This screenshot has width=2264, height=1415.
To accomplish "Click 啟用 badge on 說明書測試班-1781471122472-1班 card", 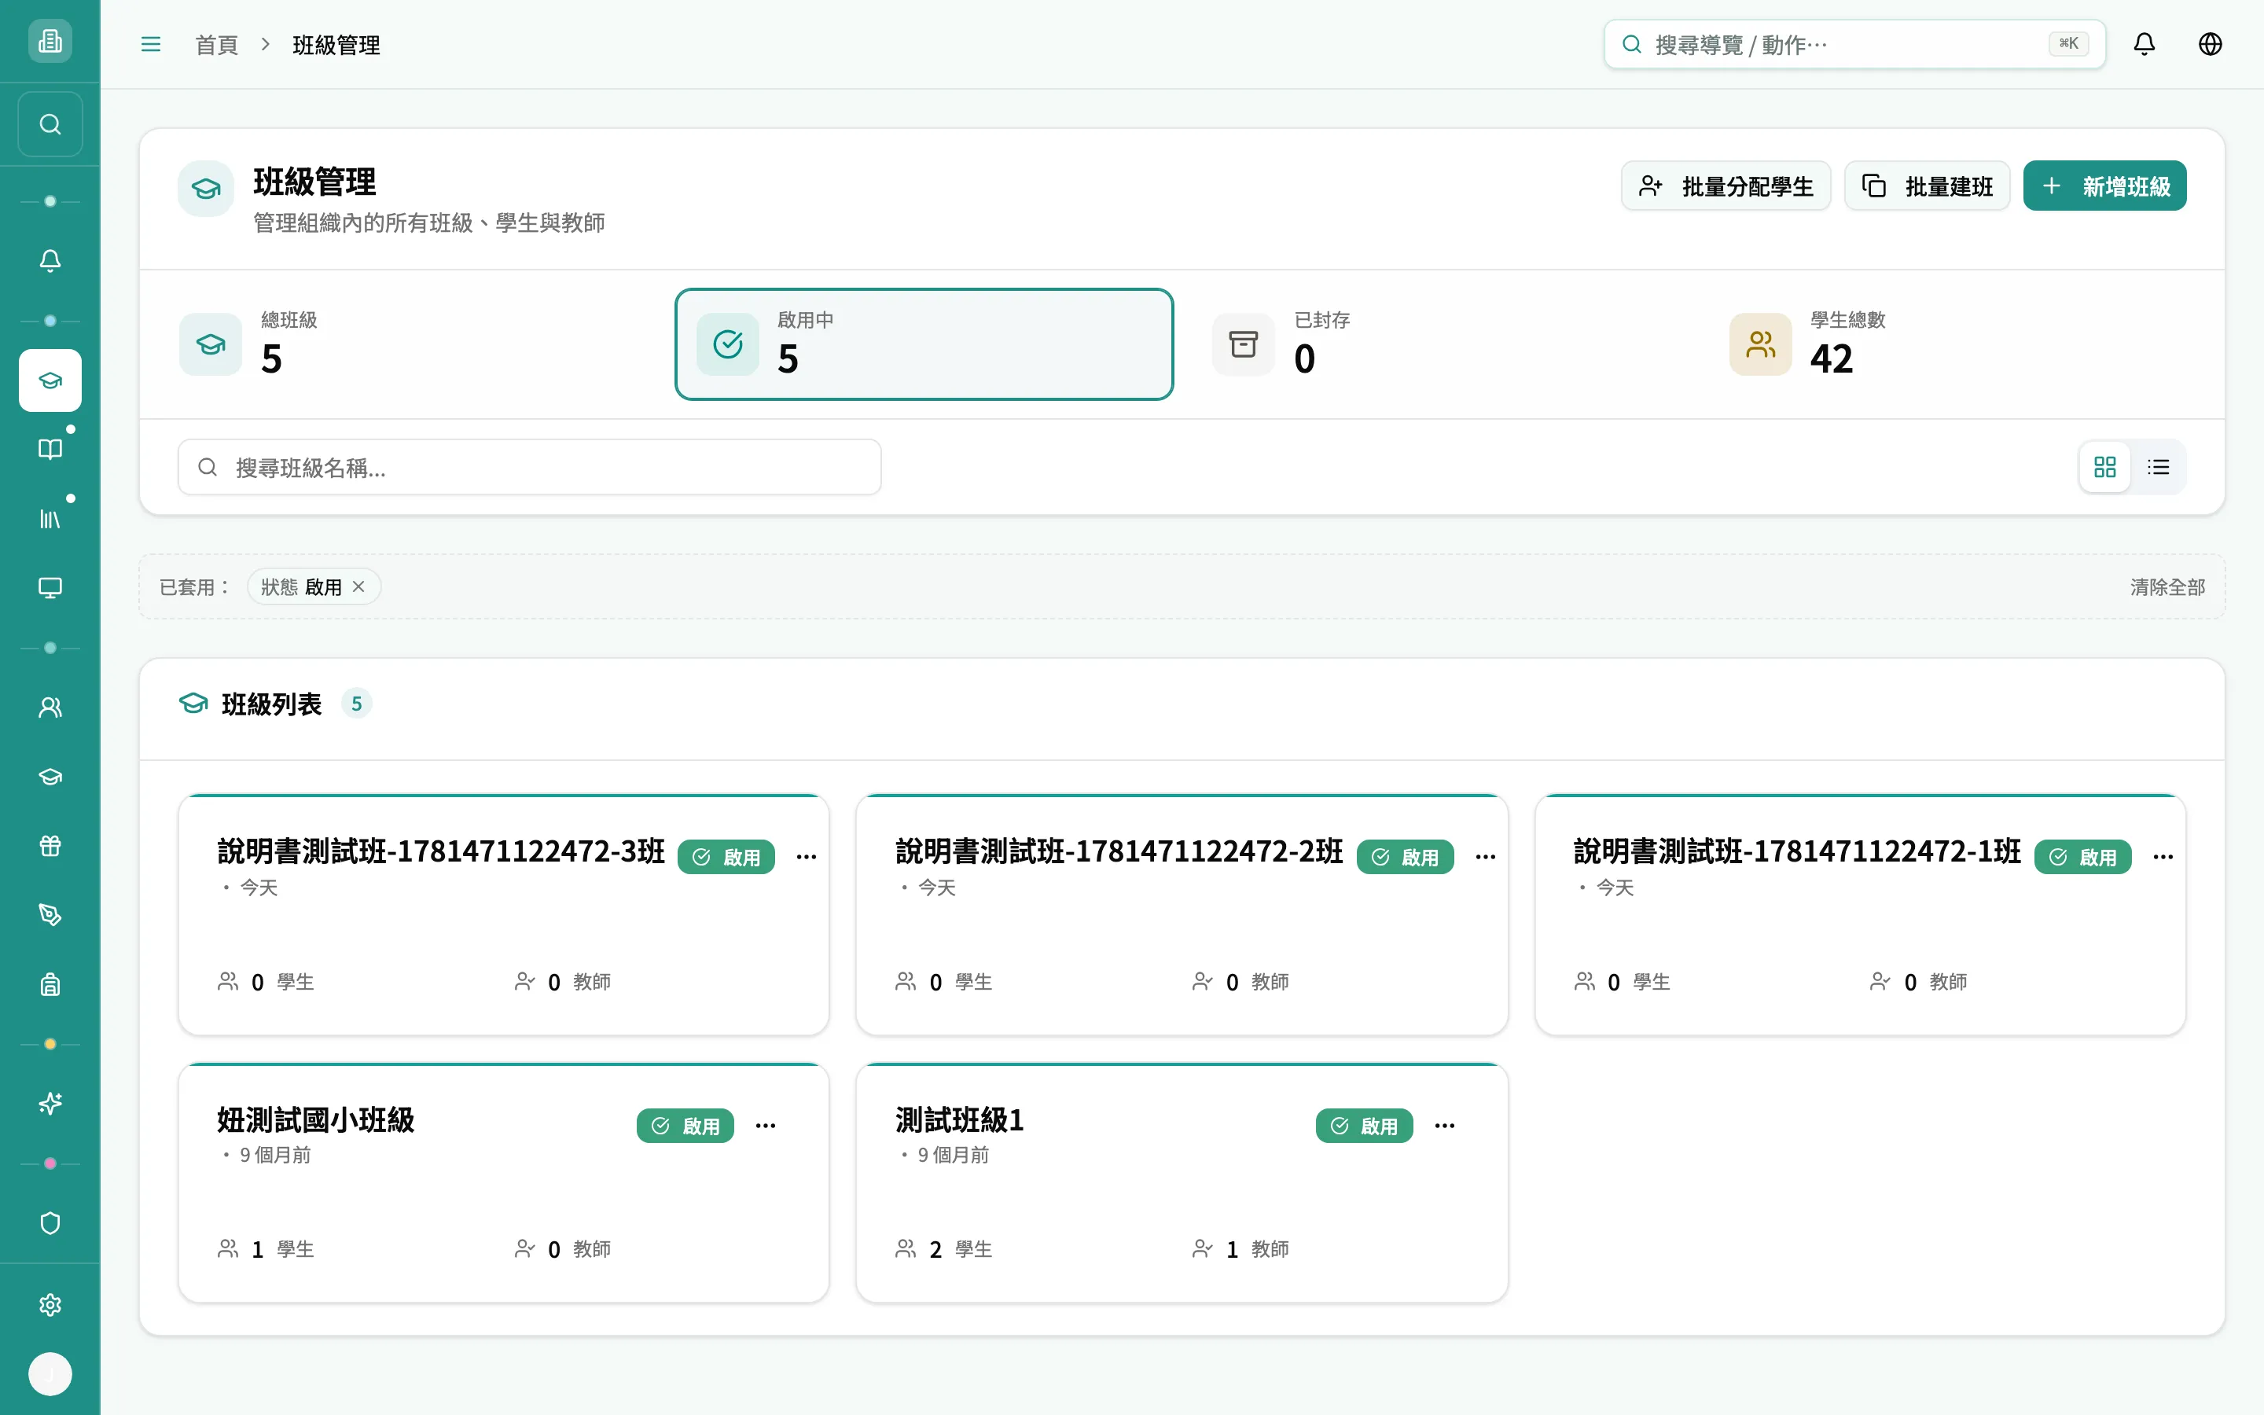I will [2082, 857].
